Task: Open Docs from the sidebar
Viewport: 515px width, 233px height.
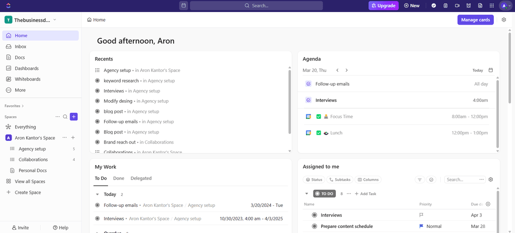Action: click(x=40, y=57)
